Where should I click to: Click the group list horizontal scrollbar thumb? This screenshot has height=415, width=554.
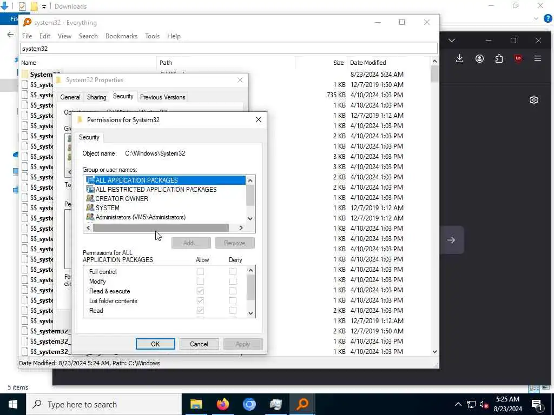pos(161,228)
